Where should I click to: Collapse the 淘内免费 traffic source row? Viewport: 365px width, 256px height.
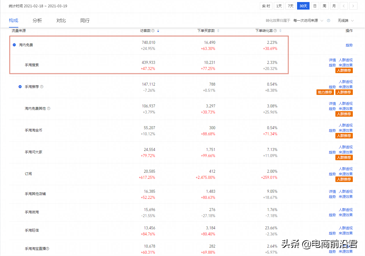coord(14,45)
